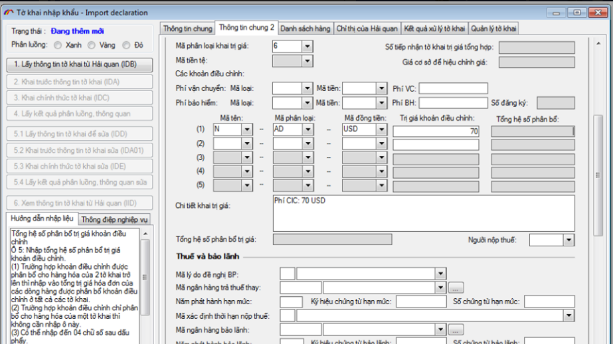Viewport: 613px width, 344px height.
Task: Open Mã đồng tiền dropdown showing USD
Action: (x=381, y=130)
